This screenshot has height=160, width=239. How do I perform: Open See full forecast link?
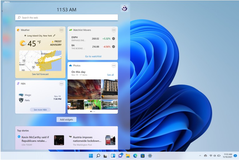(x=40, y=74)
